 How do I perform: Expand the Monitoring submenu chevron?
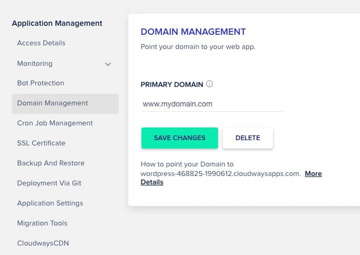(x=108, y=64)
